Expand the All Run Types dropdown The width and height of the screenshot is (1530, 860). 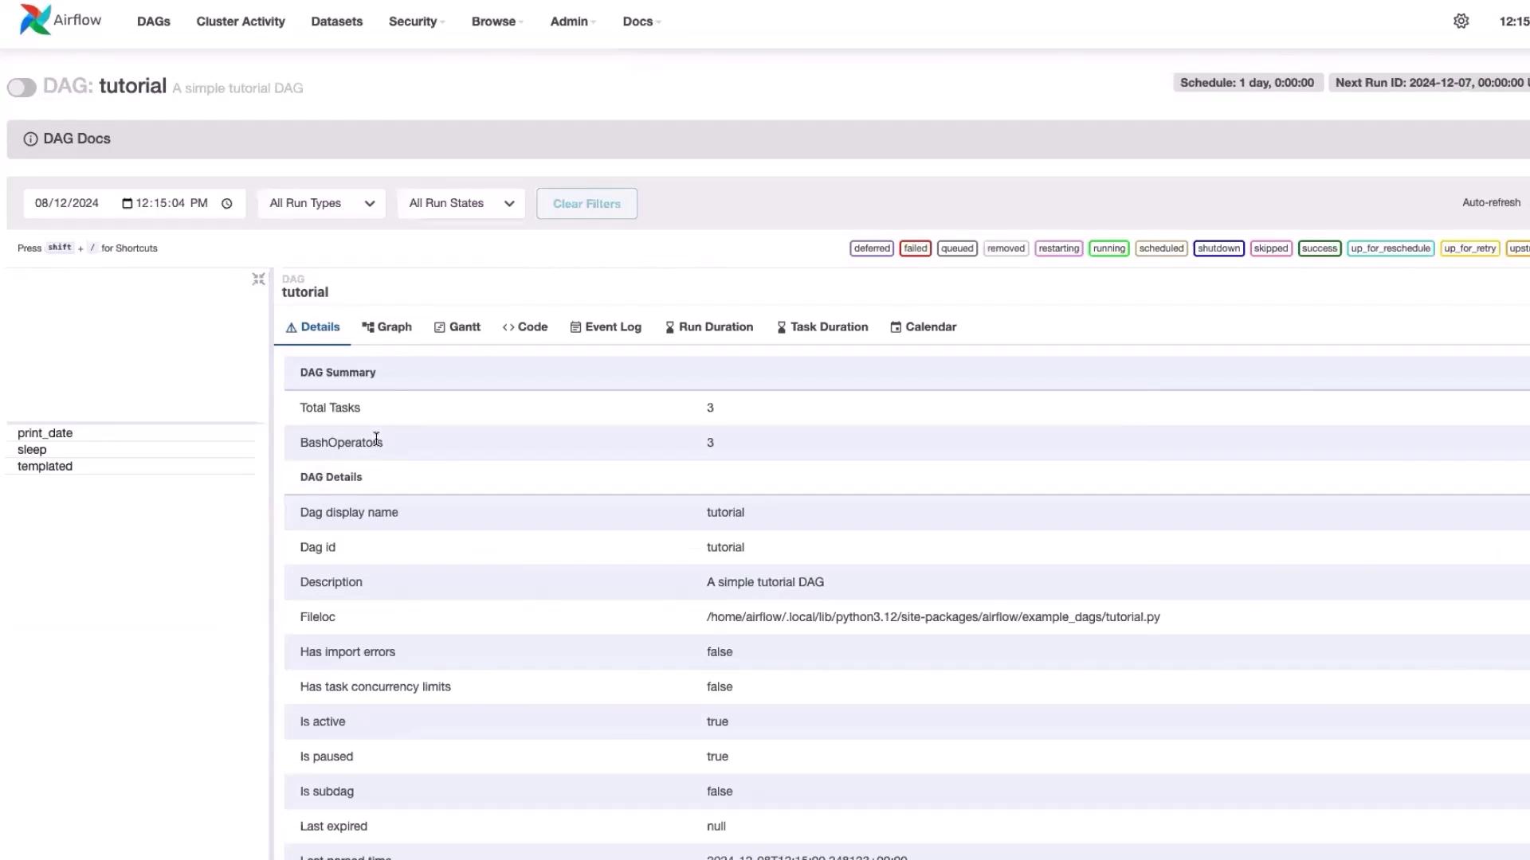321,204
